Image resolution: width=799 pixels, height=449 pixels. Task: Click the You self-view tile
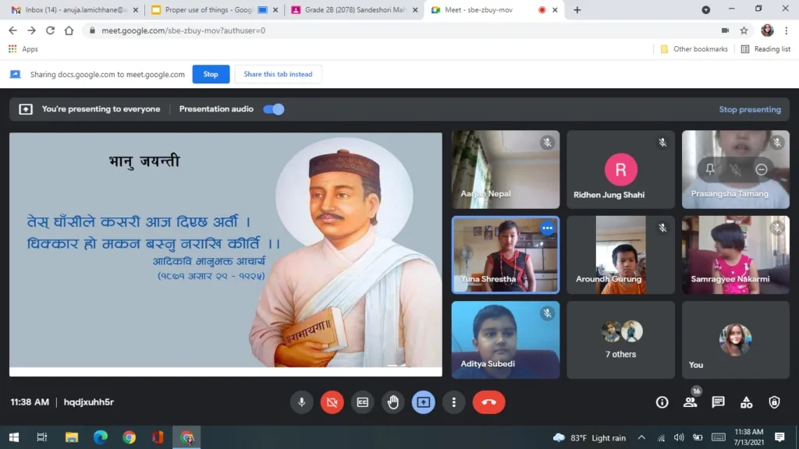point(735,340)
